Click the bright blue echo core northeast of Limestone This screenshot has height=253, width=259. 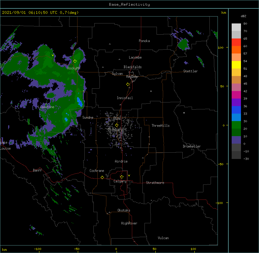coord(80,102)
